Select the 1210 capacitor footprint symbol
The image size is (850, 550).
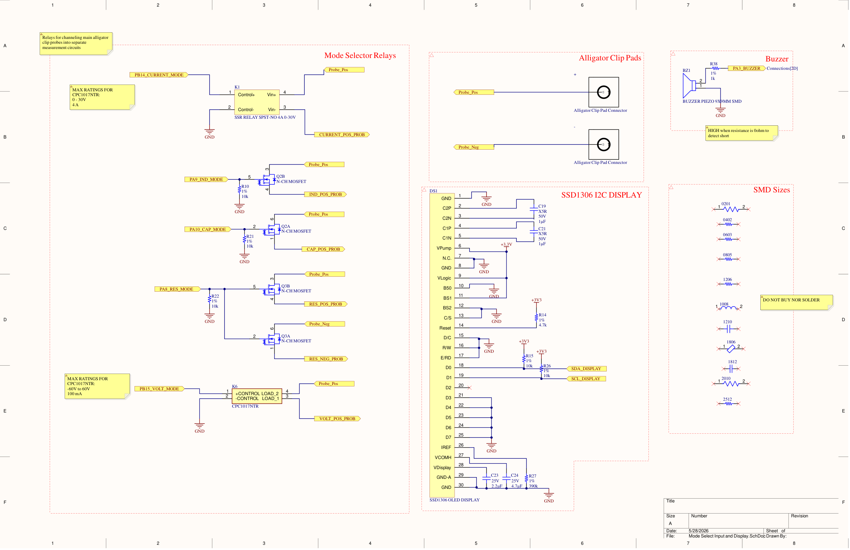point(729,329)
